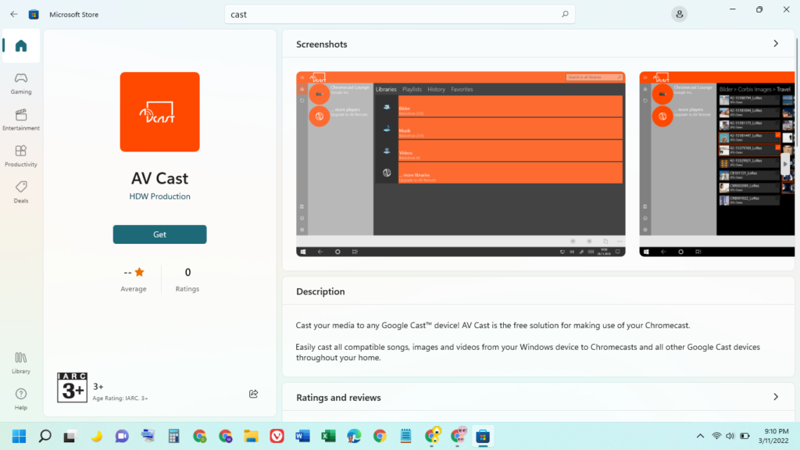Expand Ratings and reviews section

[x=776, y=397]
